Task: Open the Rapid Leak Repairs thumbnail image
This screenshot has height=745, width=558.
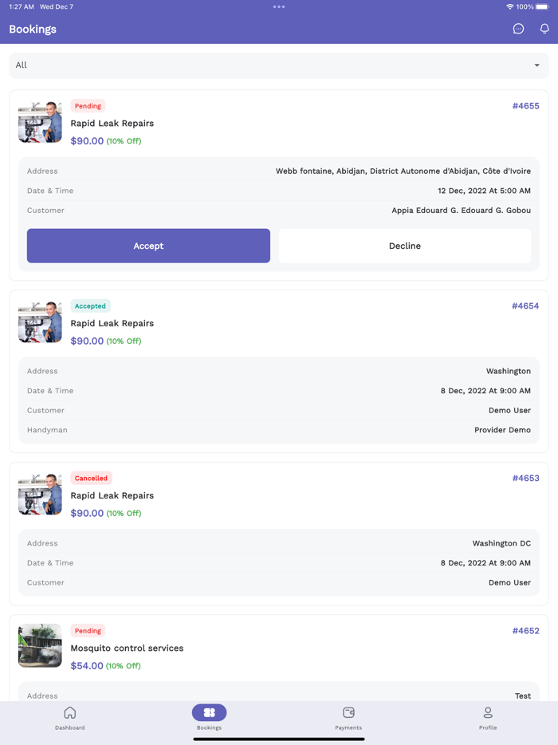Action: (x=39, y=122)
